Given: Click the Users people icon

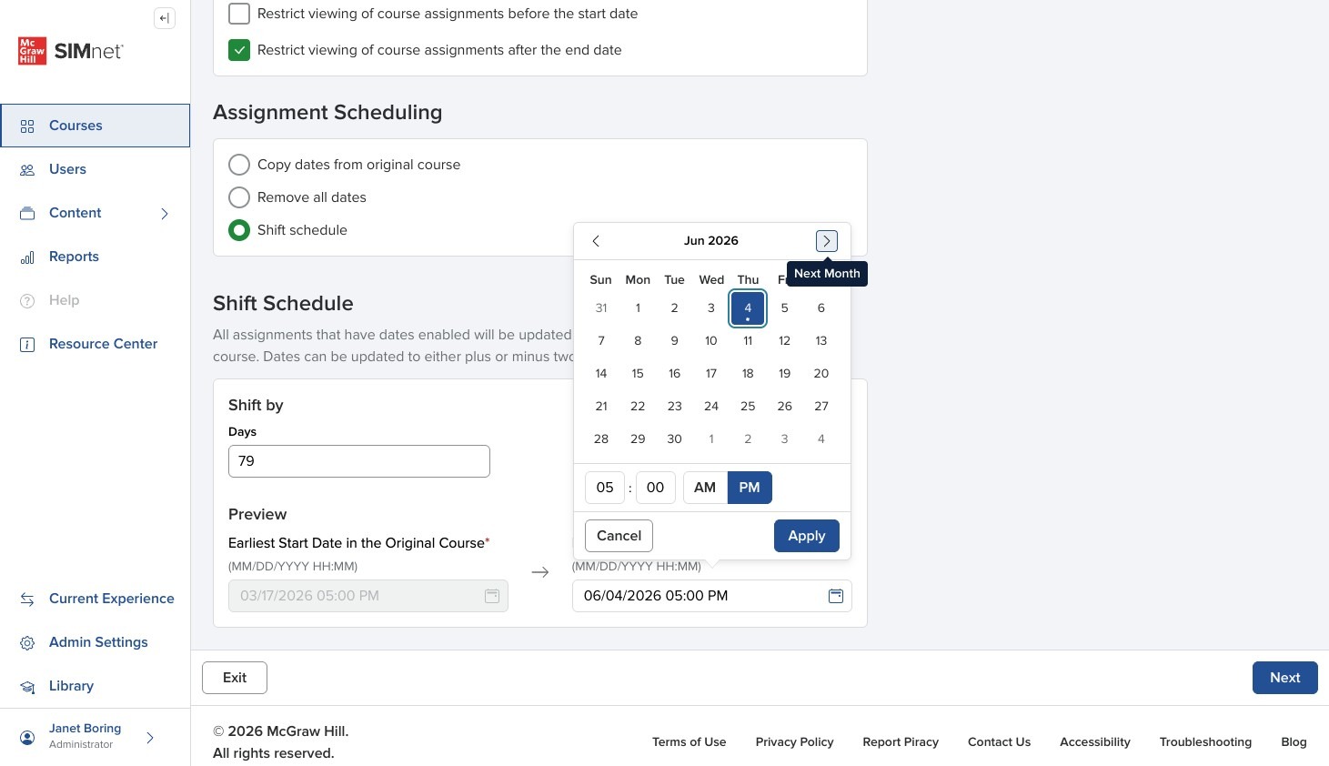Looking at the screenshot, I should coord(27,169).
